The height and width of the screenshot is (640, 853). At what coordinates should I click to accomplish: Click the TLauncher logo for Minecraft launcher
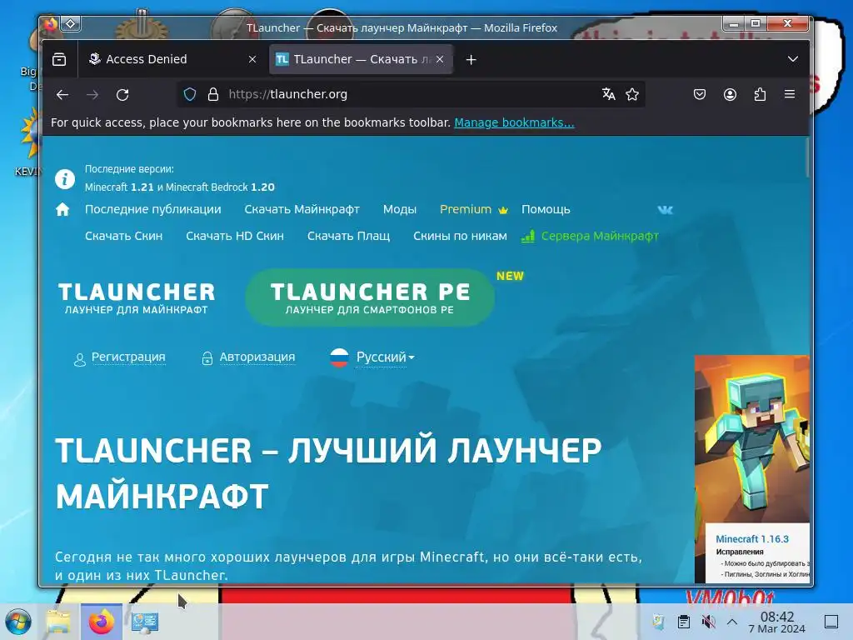coord(137,297)
